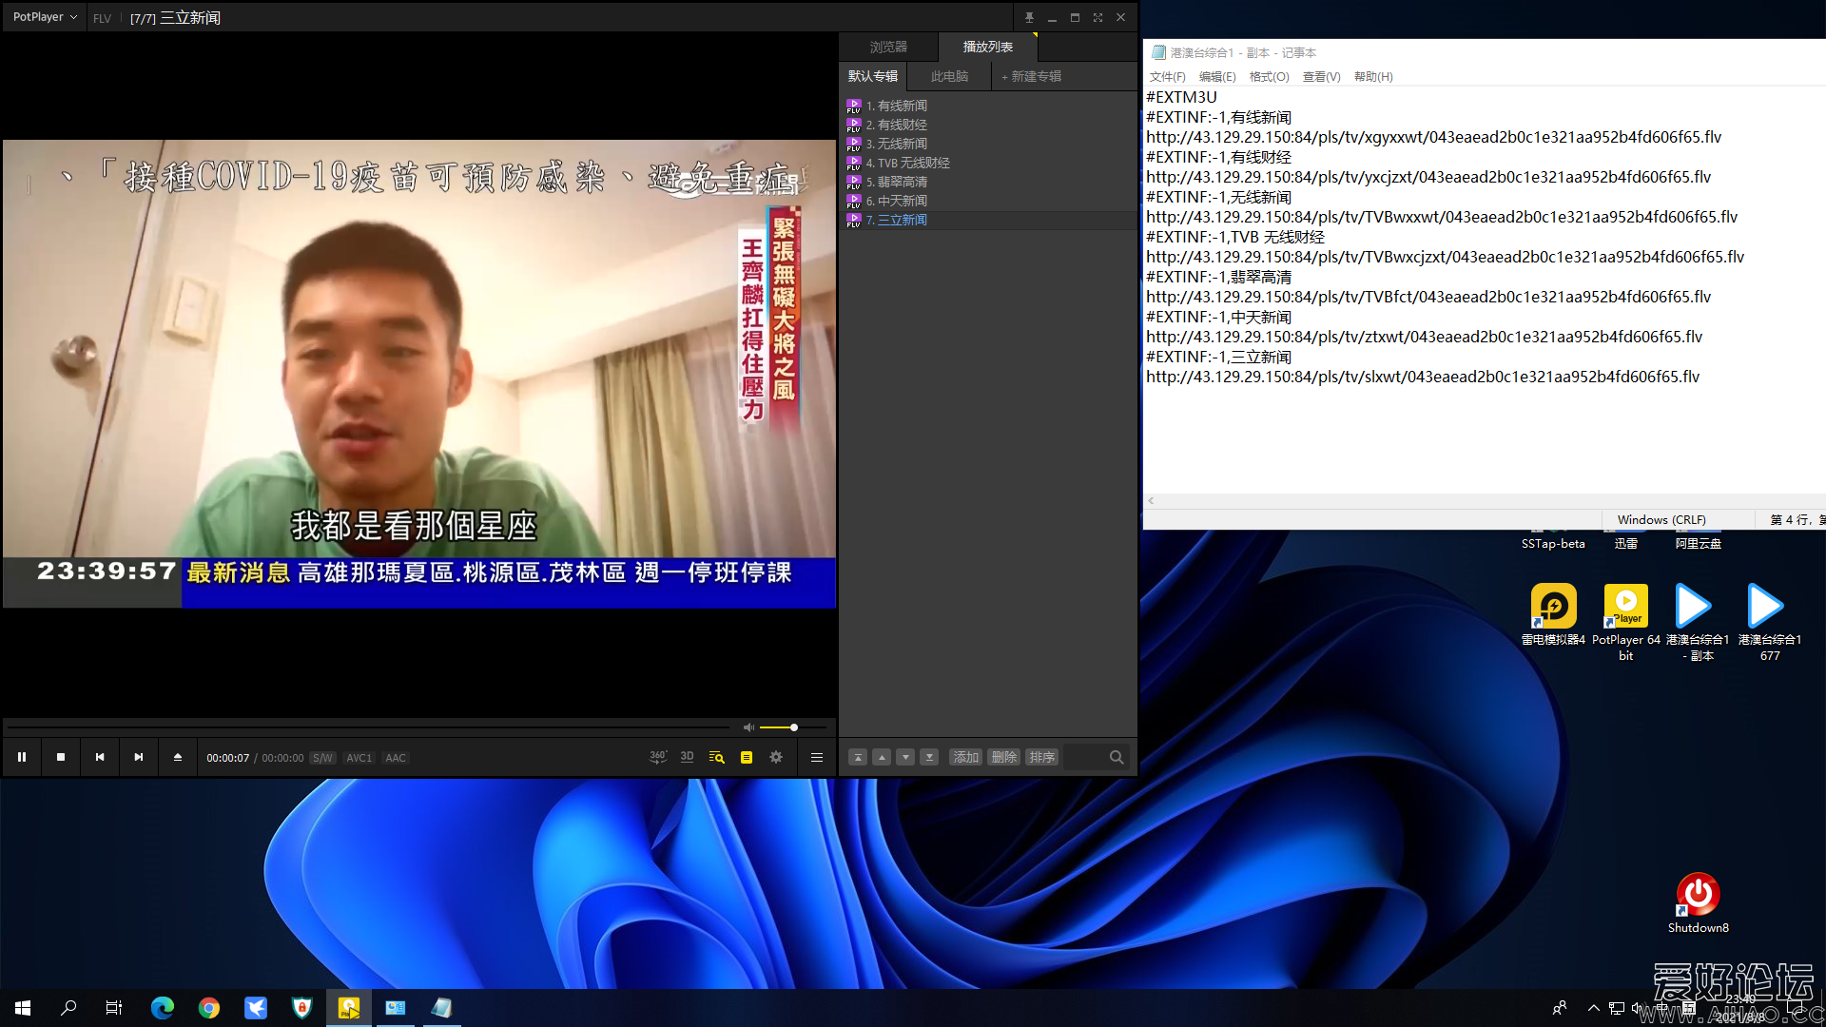The width and height of the screenshot is (1826, 1027).
Task: Toggle 360 degree video mode
Action: point(657,757)
